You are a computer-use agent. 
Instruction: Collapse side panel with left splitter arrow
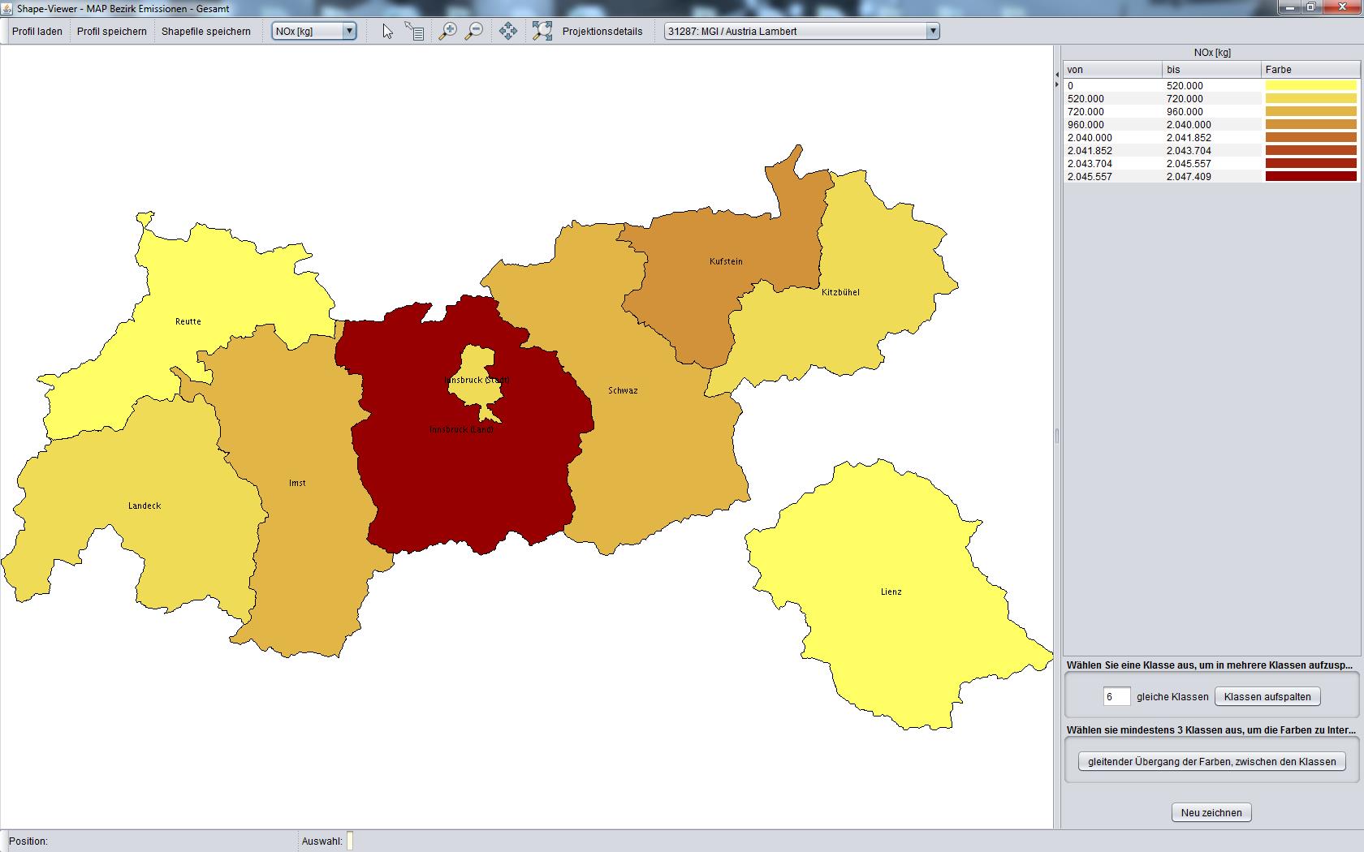[x=1057, y=75]
